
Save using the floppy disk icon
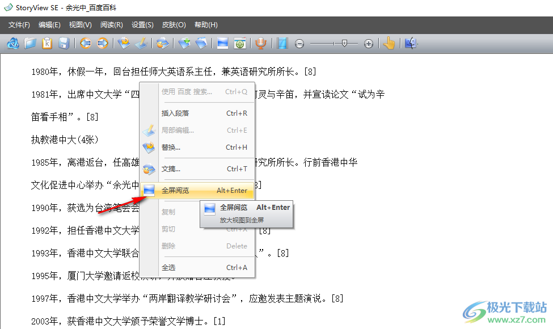click(x=64, y=43)
